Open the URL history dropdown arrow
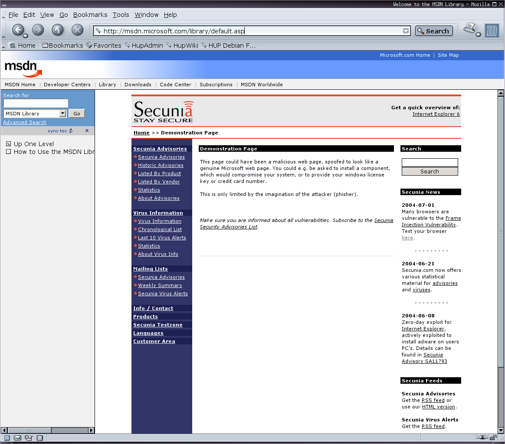 point(406,31)
